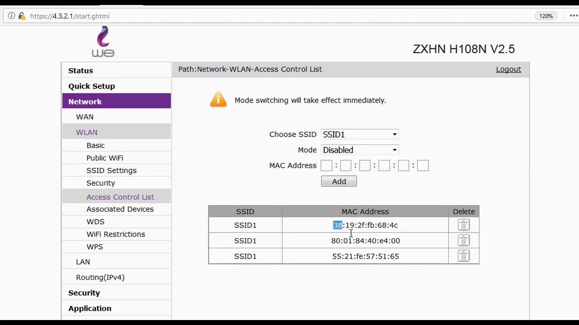The height and width of the screenshot is (325, 579).
Task: Click the 120% zoom indicator
Action: 546,16
